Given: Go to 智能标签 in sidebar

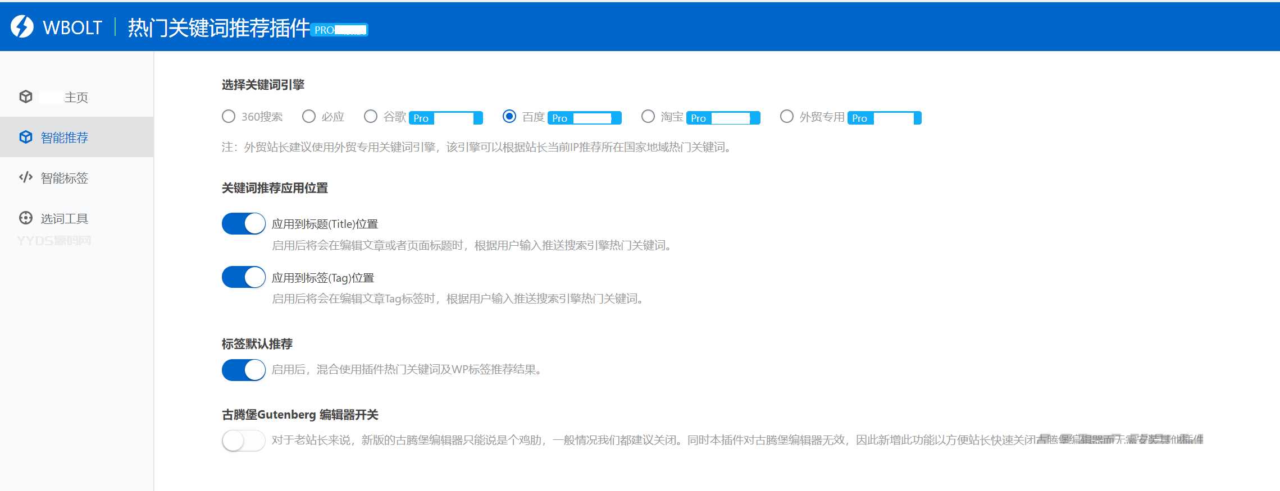Looking at the screenshot, I should [65, 178].
